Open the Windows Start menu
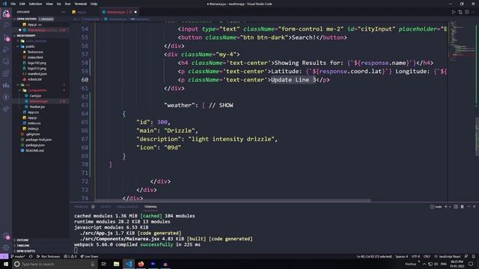The width and height of the screenshot is (479, 269). click(x=6, y=264)
